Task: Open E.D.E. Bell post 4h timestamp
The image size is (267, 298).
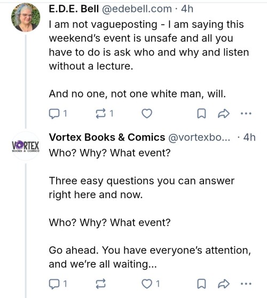Action: 187,9
